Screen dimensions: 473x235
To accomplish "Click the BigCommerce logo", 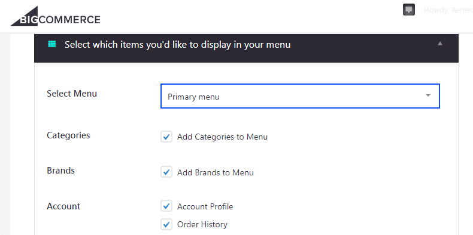I will click(55, 16).
